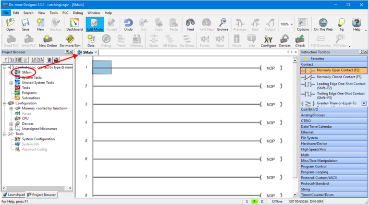Click the Copy toolbar icon
The width and height of the screenshot is (369, 205).
pos(159,24)
